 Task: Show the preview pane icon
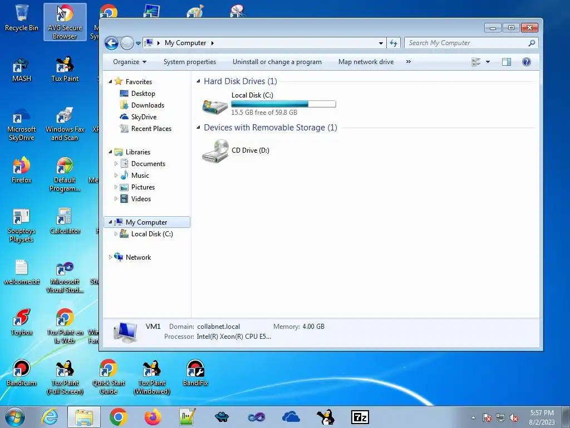pos(507,62)
